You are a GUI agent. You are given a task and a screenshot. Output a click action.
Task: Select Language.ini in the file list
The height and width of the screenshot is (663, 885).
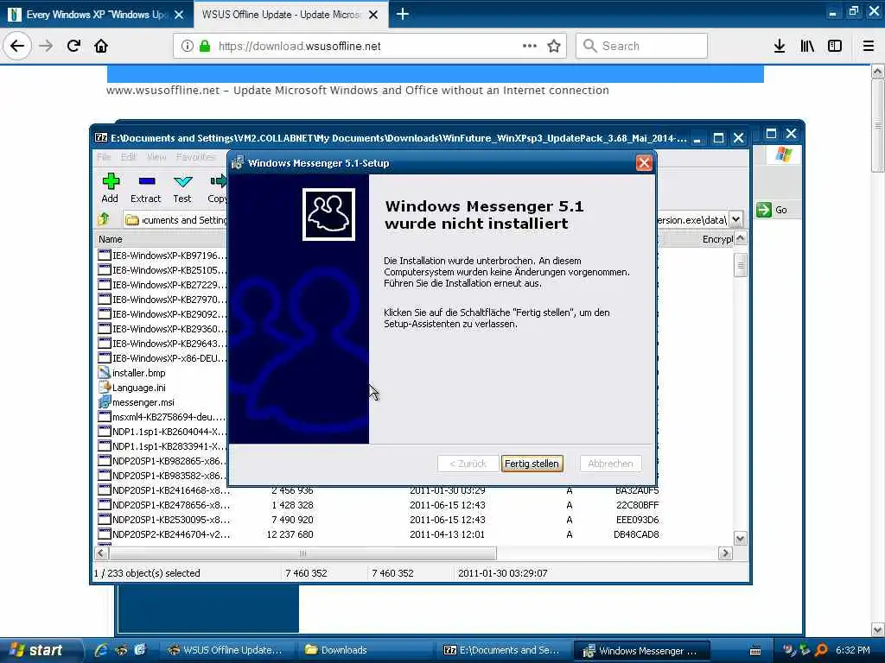point(139,388)
